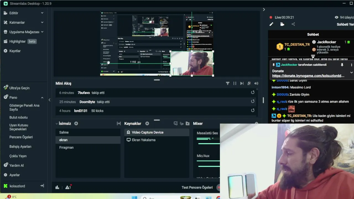Open Çoklu Yayın page
Screen dimensions: 354x199
tap(18, 156)
